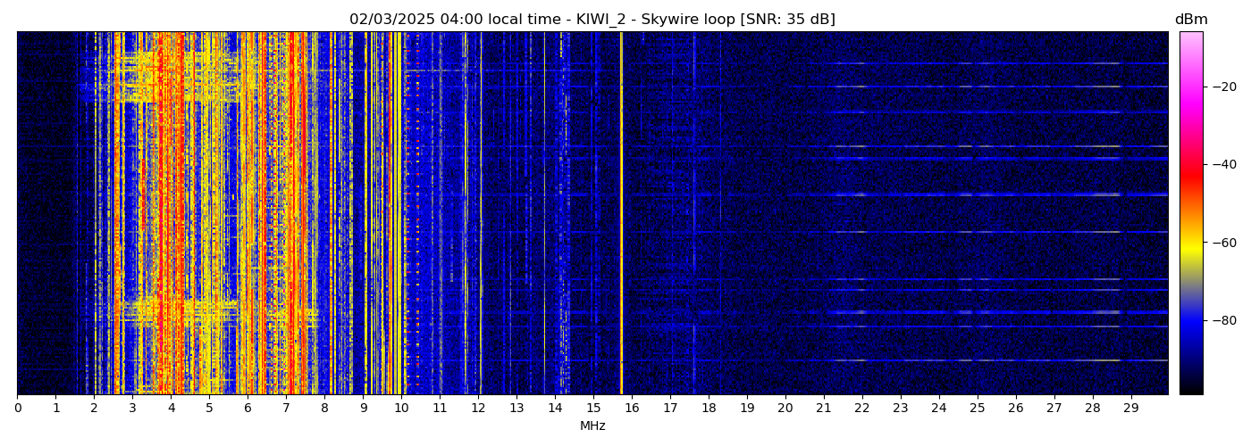This screenshot has width=1251, height=446.
Task: Click the −40 tick label on the colorbar
Action: [x=1224, y=164]
